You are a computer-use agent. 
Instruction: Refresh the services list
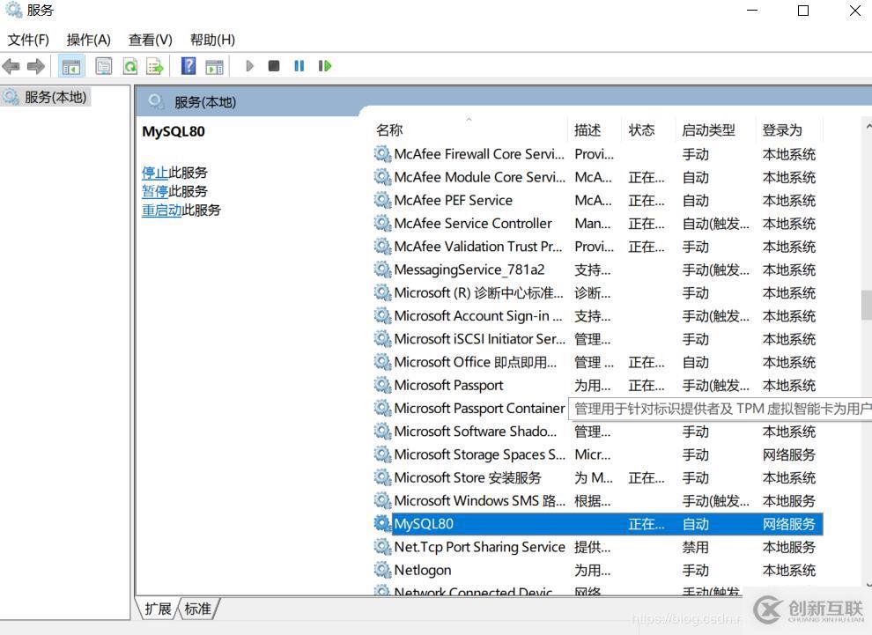coord(129,65)
